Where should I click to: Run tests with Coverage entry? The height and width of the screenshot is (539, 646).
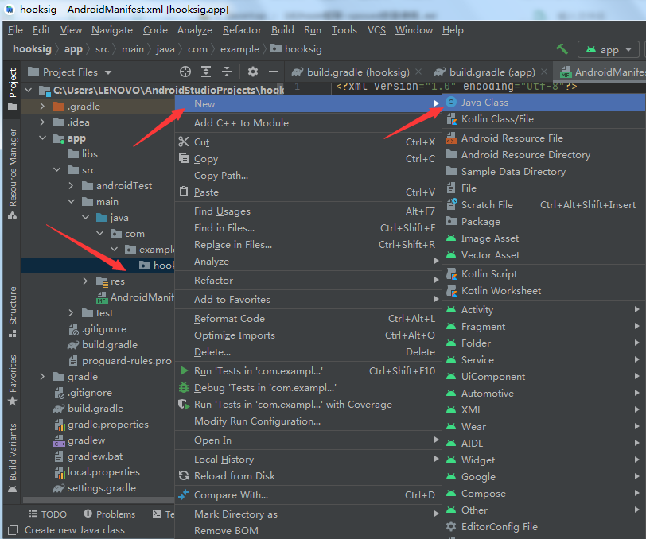(x=308, y=405)
